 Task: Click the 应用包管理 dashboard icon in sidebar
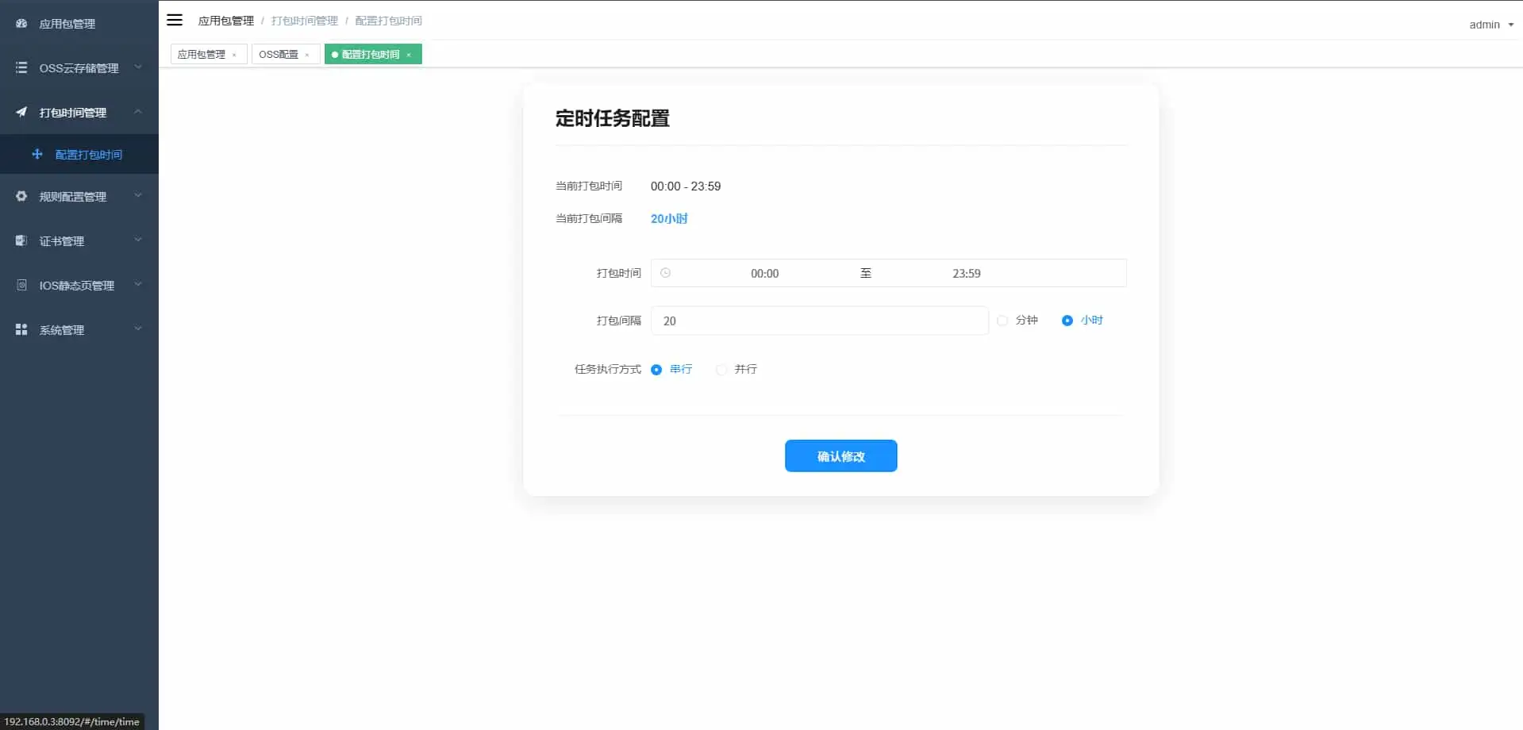click(21, 24)
